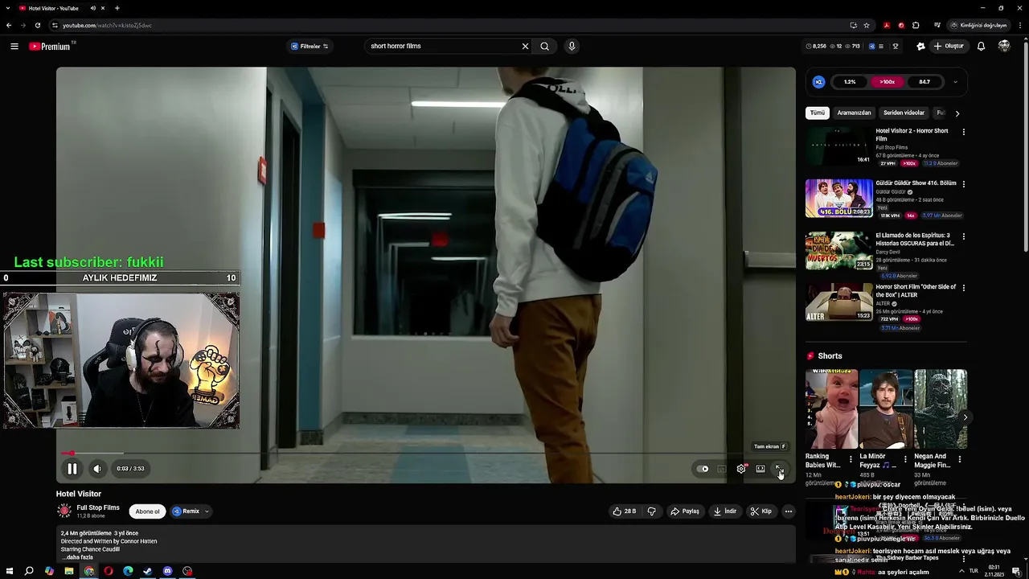
Task: Open more actions three-dot menu below video
Action: point(788,511)
